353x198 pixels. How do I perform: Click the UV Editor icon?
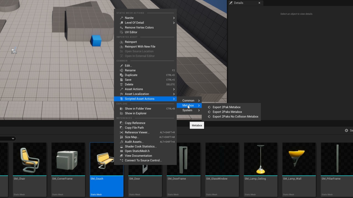click(x=121, y=32)
